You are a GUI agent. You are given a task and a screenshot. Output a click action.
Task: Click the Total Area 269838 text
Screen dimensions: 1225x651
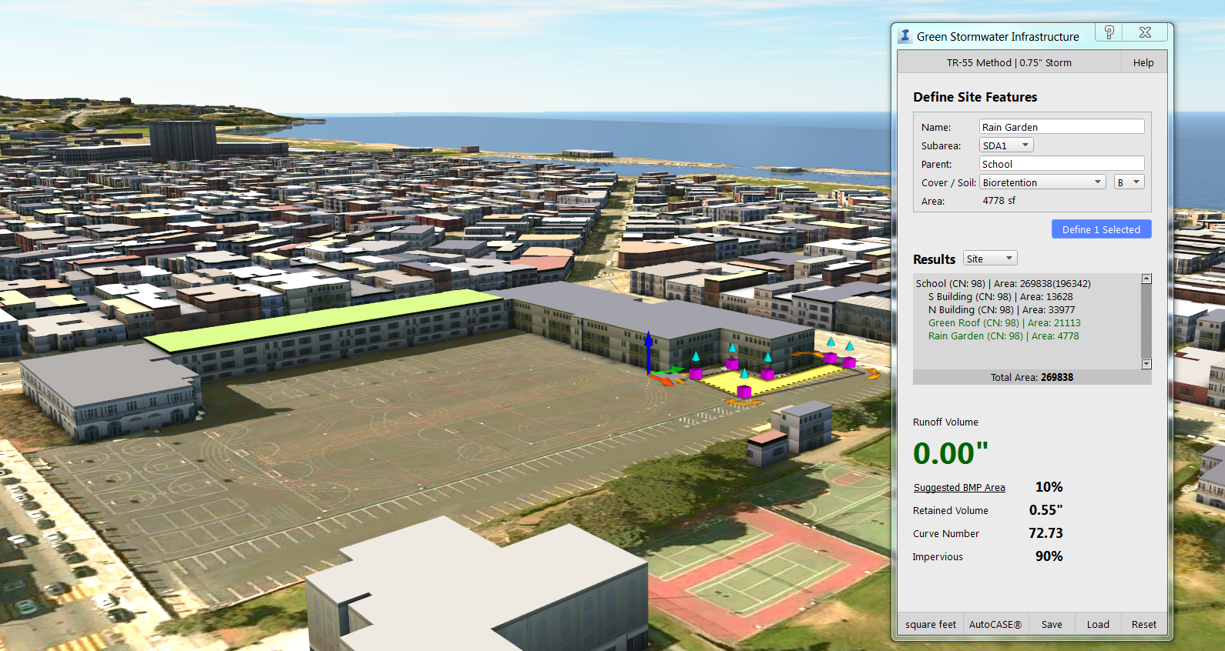[1032, 377]
